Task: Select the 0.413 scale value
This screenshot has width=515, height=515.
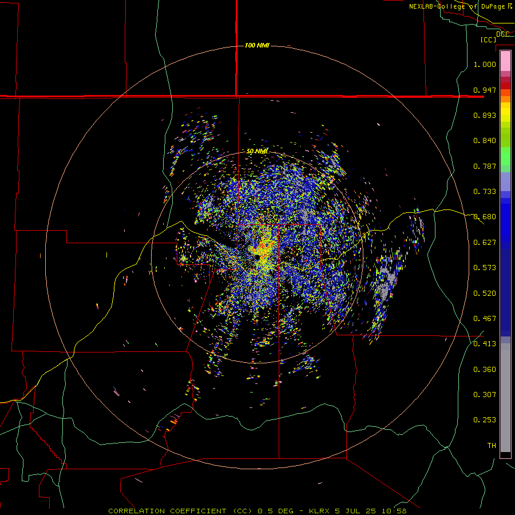Action: click(x=485, y=344)
